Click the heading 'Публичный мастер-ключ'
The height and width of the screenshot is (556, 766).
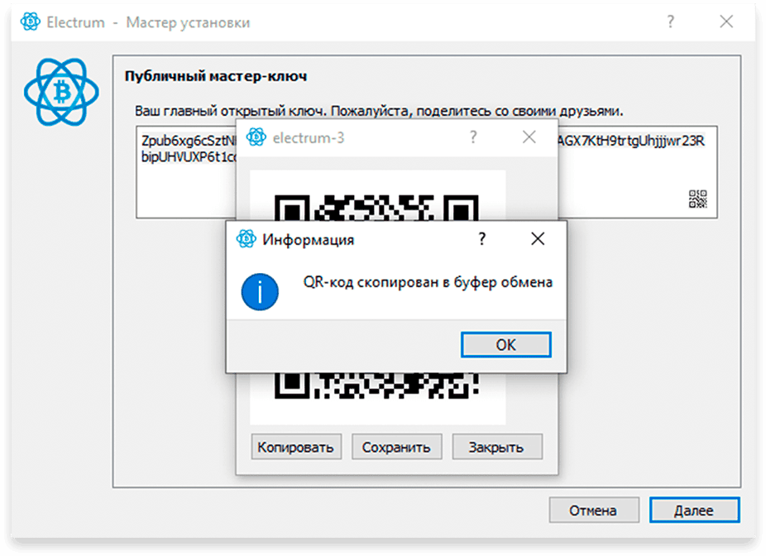click(x=216, y=76)
